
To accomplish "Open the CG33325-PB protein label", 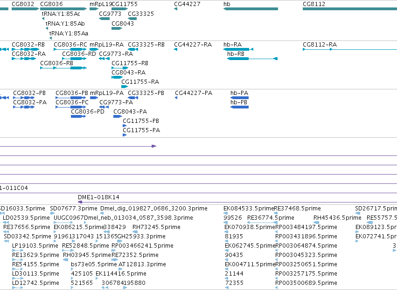I will tap(146, 93).
